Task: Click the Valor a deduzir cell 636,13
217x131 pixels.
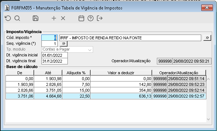Action: tap(121, 96)
